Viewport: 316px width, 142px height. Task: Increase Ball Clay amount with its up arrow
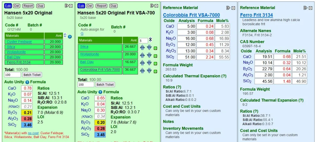click(x=142, y=63)
